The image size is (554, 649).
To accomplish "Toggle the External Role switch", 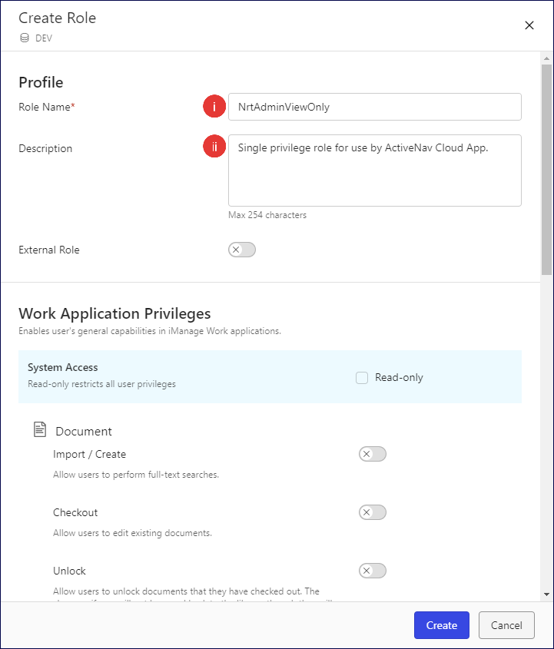I will coord(242,250).
